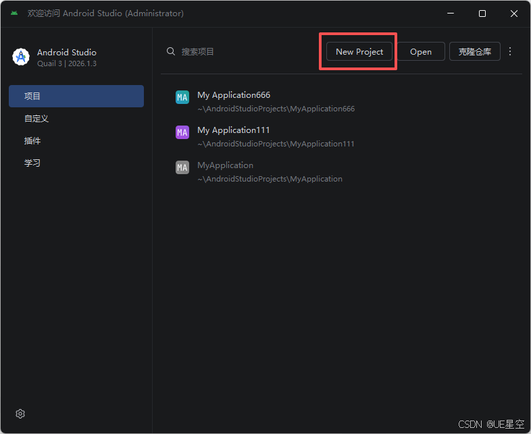This screenshot has width=531, height=434.
Task: Click the teal MA icon of My Application666
Action: tap(182, 97)
